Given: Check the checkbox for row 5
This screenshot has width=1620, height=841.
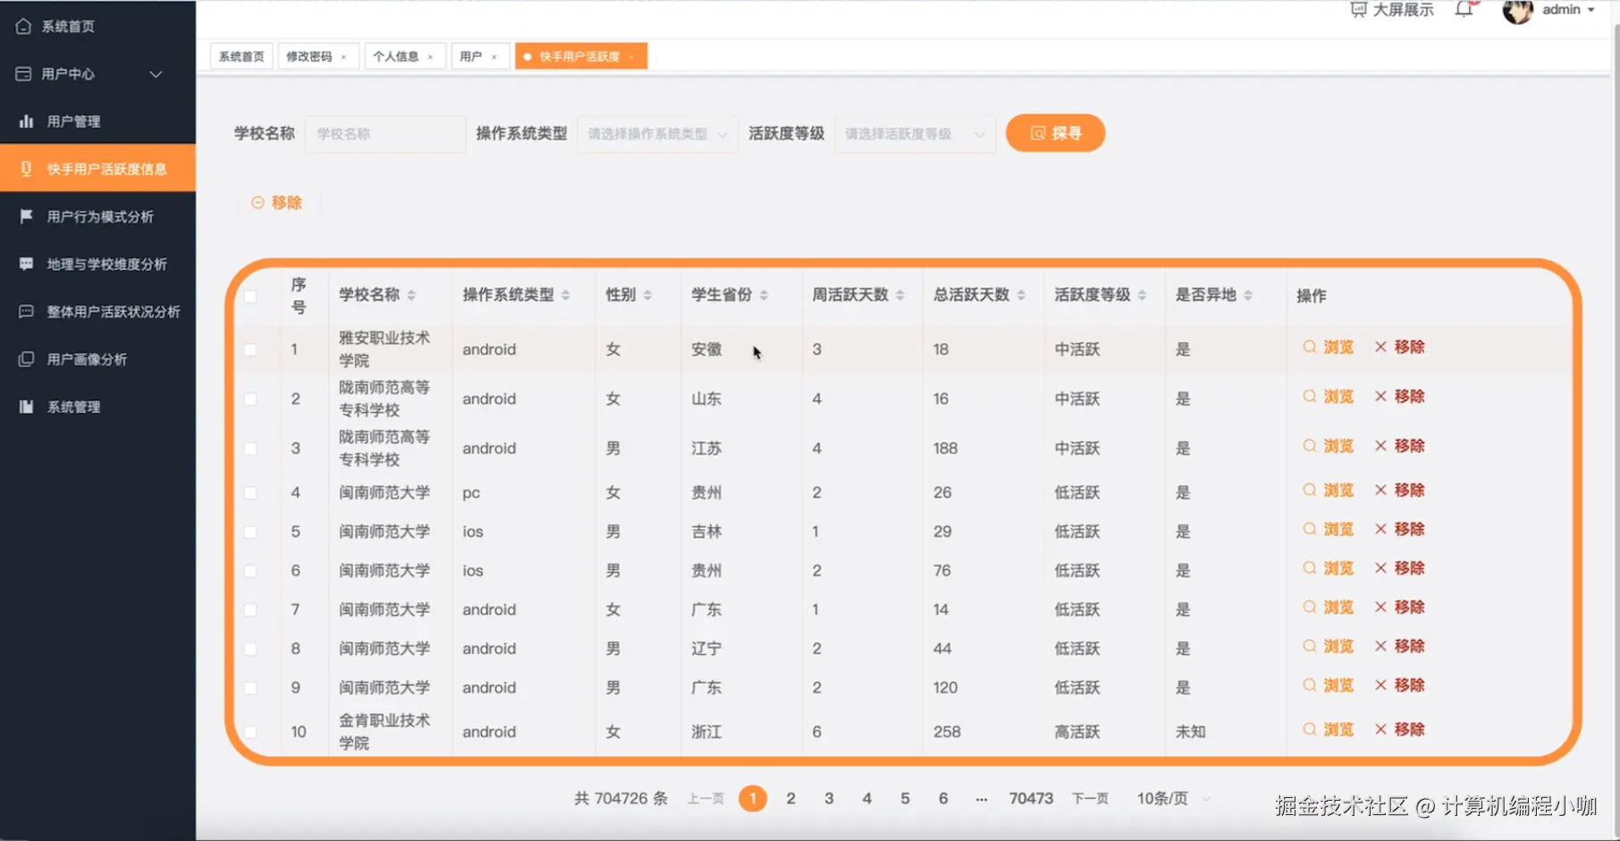Looking at the screenshot, I should pyautogui.click(x=250, y=532).
